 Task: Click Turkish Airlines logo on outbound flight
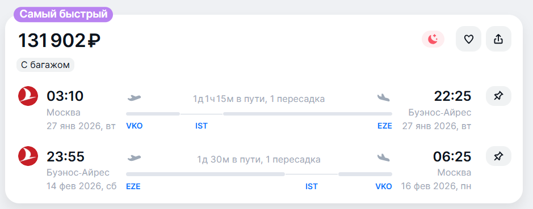click(x=28, y=96)
